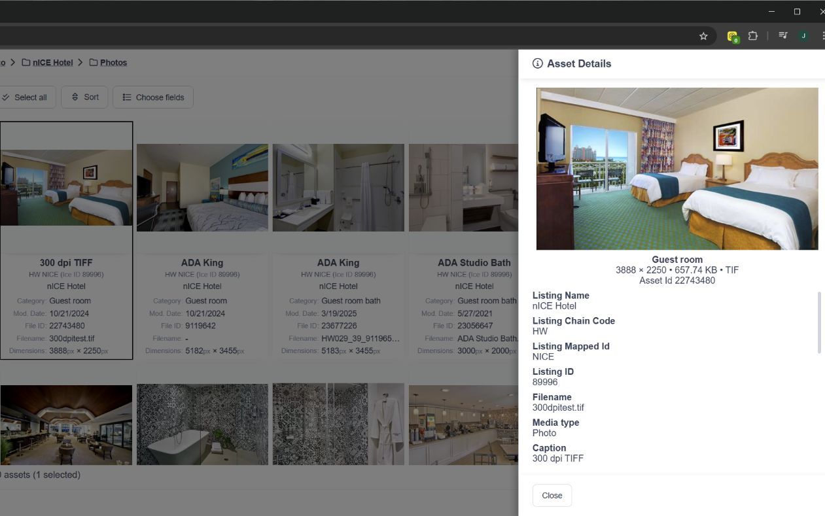This screenshot has height=516, width=825.
Task: Click the Listing Mapped Id value NICE
Action: pyautogui.click(x=543, y=357)
